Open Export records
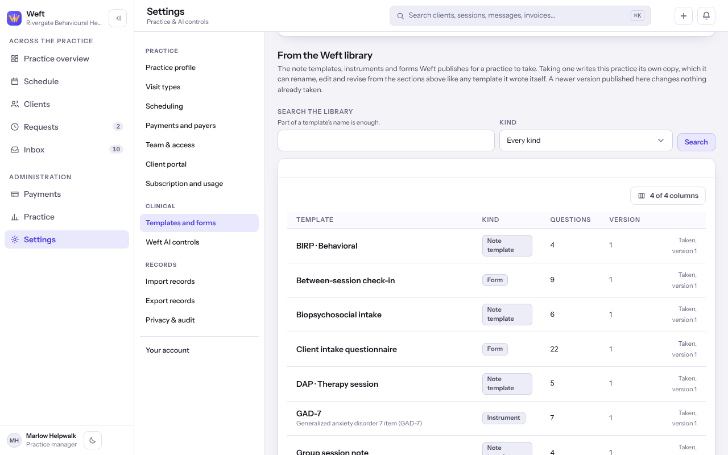Screen dimensions: 728x455 199,301
